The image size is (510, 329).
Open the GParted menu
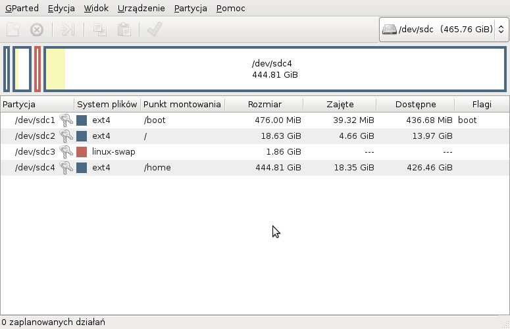(x=22, y=9)
